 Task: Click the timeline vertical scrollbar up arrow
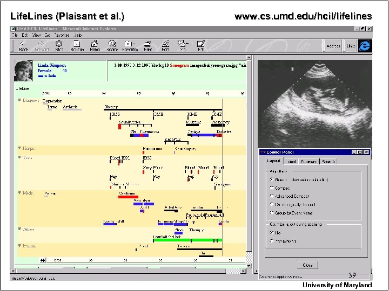[249, 58]
